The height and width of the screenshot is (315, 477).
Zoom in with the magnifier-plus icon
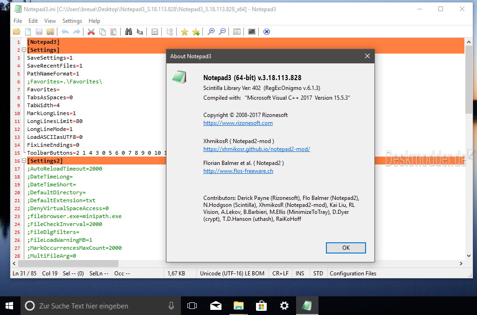[211, 32]
